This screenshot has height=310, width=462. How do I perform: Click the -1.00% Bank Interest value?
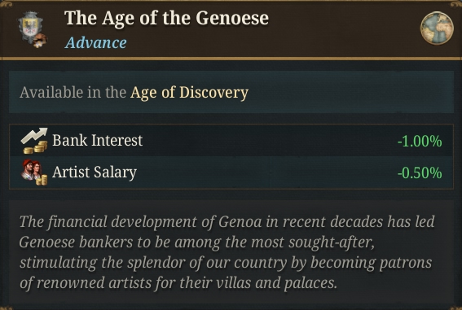click(x=420, y=142)
